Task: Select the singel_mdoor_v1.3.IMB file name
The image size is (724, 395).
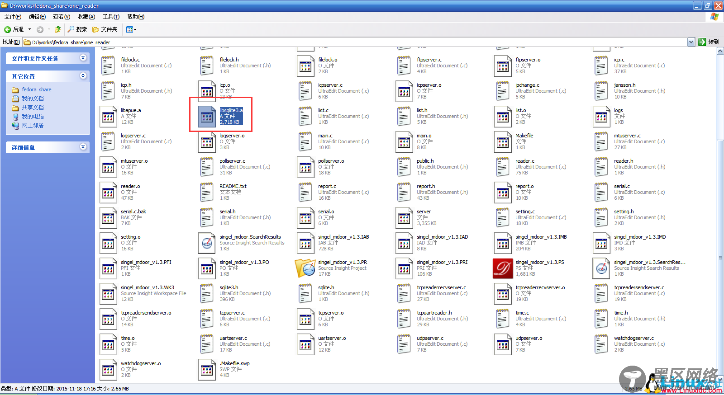Action: [541, 237]
